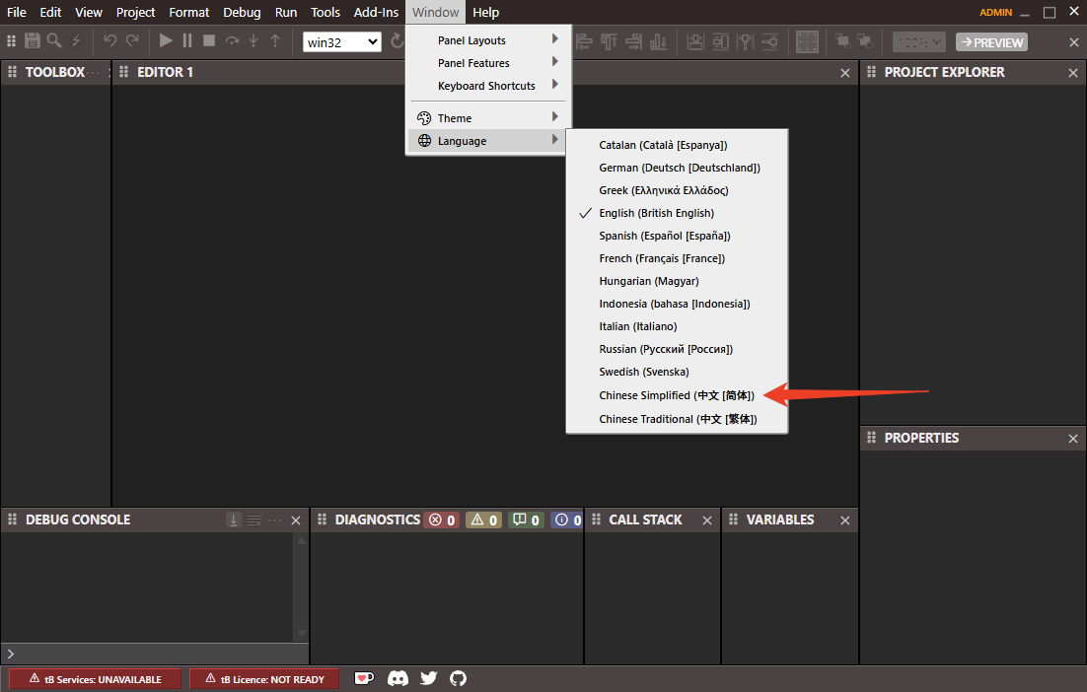This screenshot has height=692, width=1087.
Task: Click the PREVIEW button
Action: [991, 42]
